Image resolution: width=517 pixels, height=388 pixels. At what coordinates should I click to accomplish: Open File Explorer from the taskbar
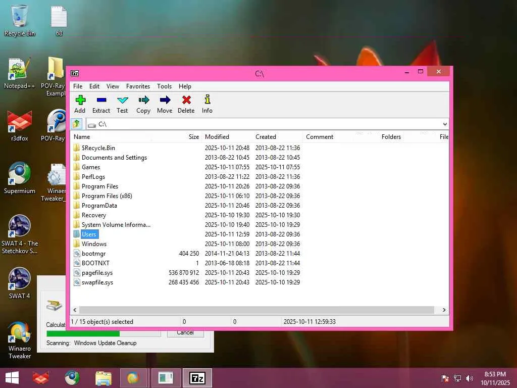tap(103, 378)
